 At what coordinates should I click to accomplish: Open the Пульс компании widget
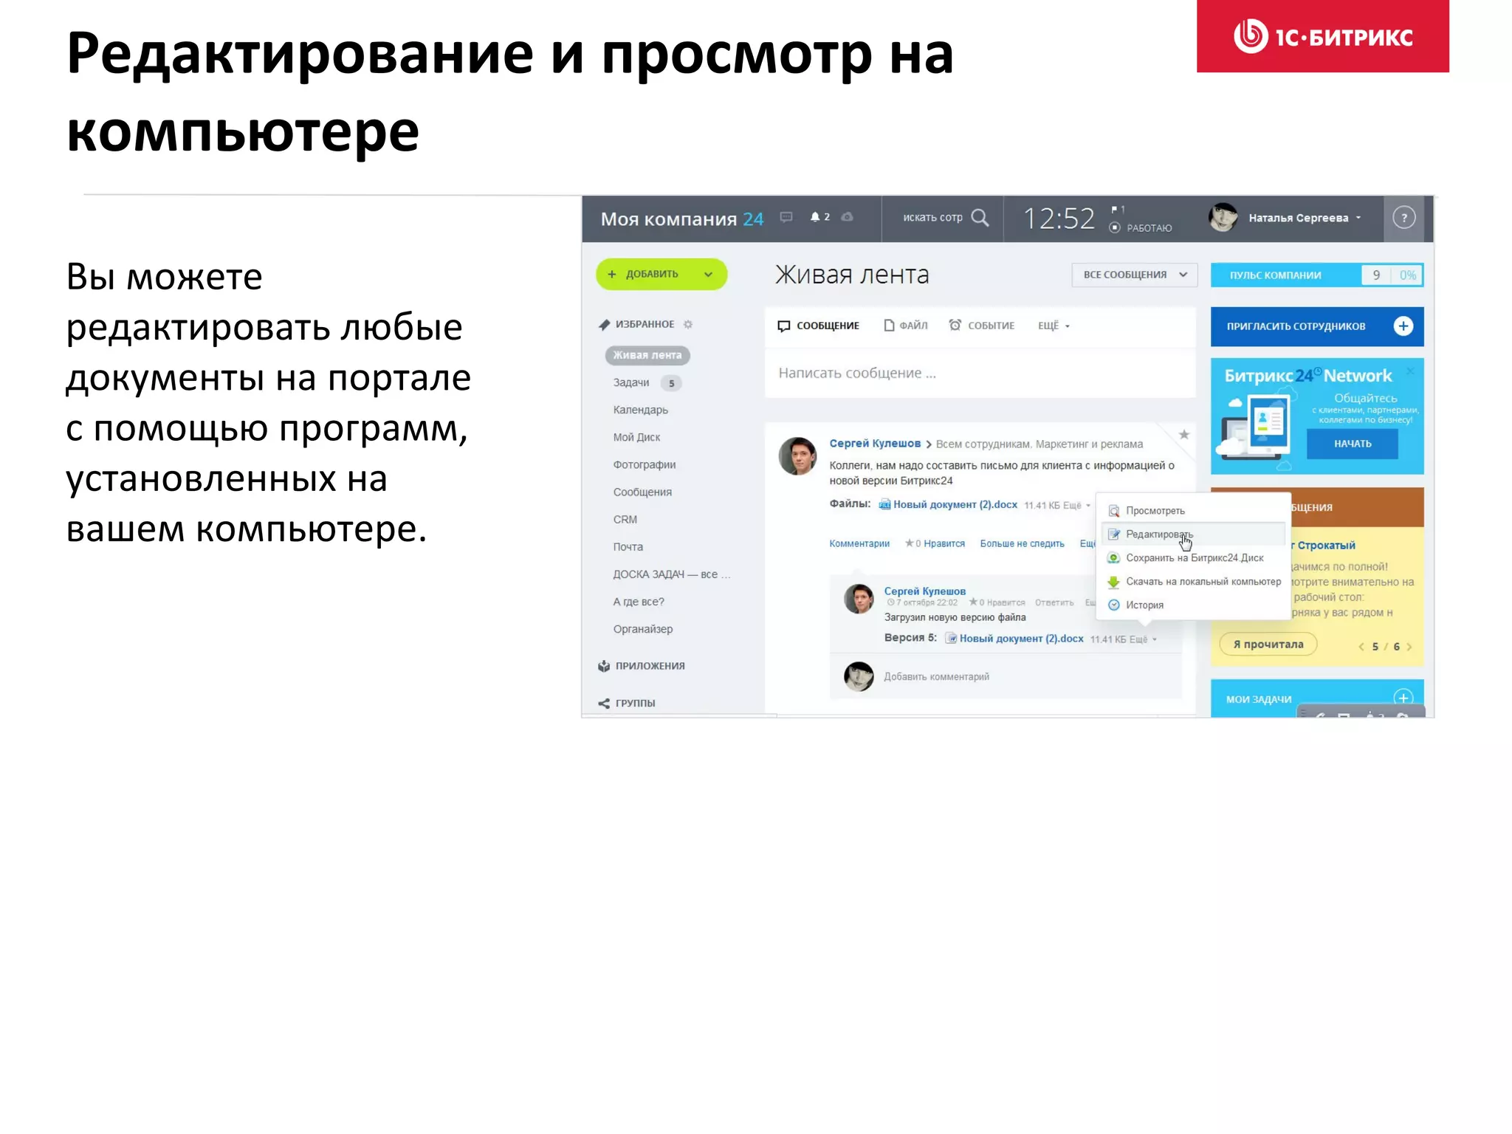pos(1316,275)
